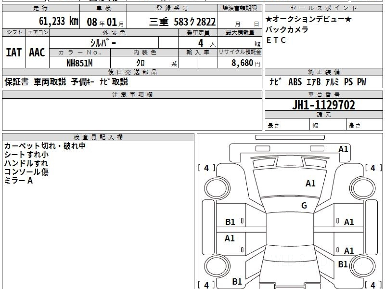Select exterior color シルバー
Screen dimensions: 385x289
point(103,43)
